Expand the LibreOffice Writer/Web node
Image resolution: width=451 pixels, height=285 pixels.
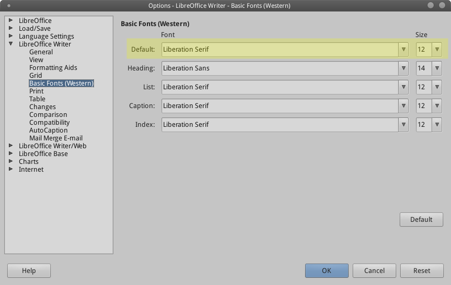point(11,146)
